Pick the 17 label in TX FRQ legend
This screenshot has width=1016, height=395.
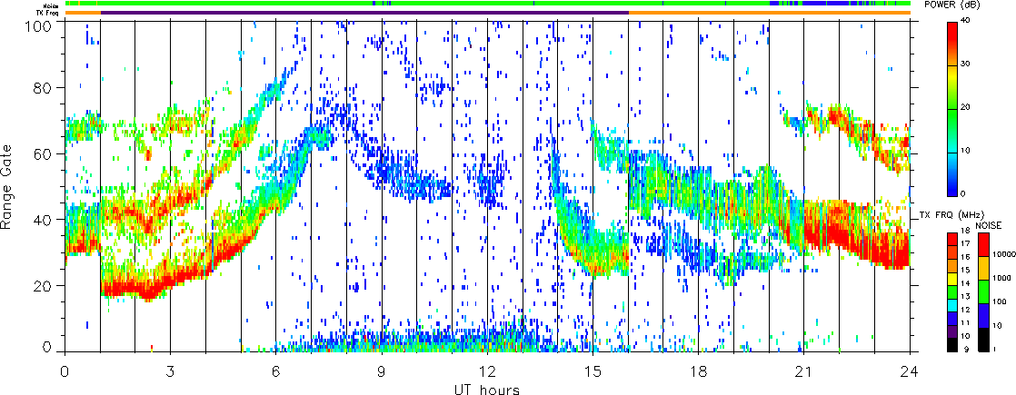coord(965,243)
